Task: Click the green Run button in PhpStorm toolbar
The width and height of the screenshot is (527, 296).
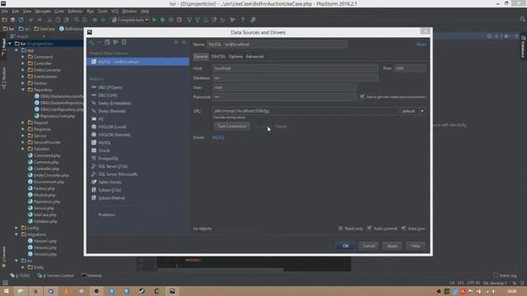Action: tap(154, 20)
